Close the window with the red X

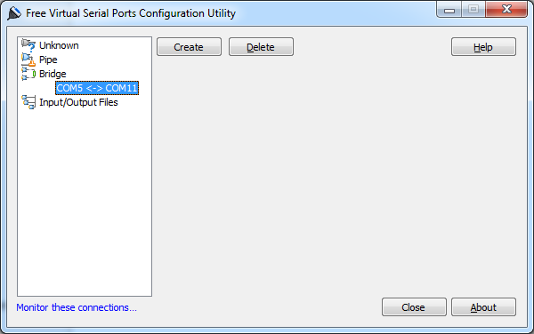coord(506,10)
